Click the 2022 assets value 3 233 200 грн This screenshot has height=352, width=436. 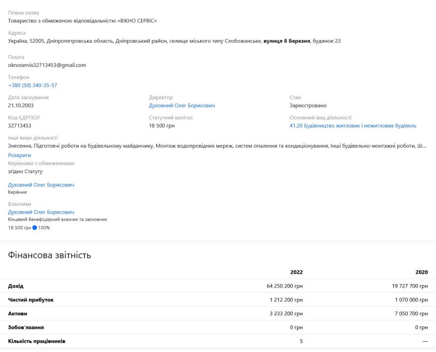pyautogui.click(x=286, y=313)
